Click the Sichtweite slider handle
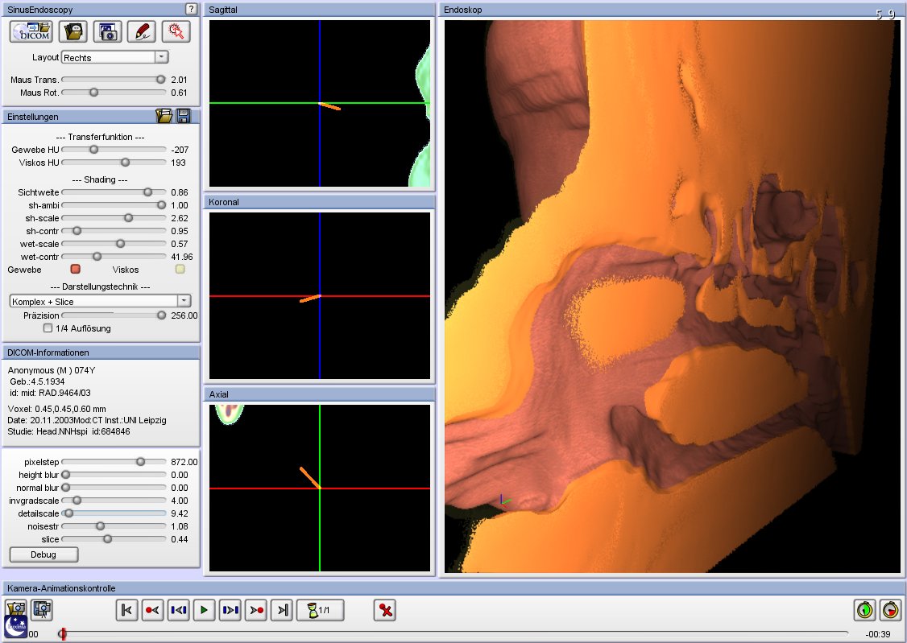907x643 pixels. pyautogui.click(x=147, y=192)
